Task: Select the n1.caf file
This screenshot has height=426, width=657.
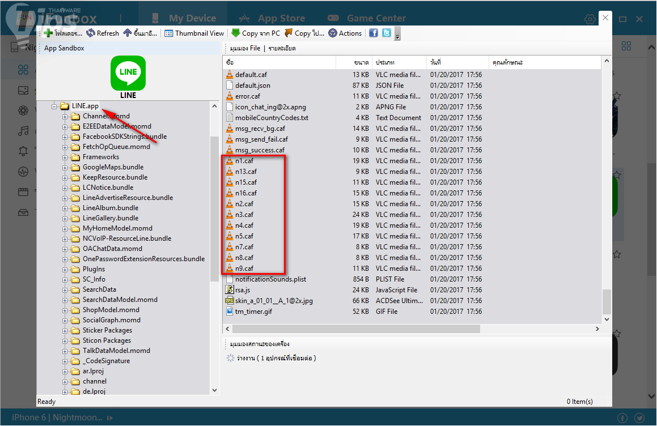Action: [244, 161]
